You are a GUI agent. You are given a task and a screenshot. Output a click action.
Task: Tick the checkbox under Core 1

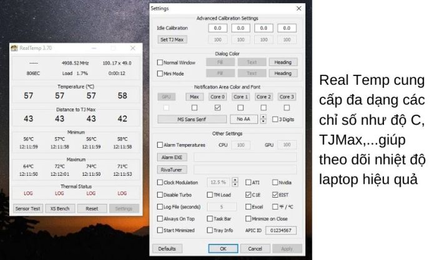(x=240, y=107)
